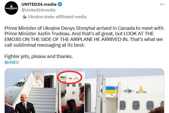Screen dimensions: 169x113
Task: Click the "Ukraine state-affiliated media" label
Action: (x=57, y=17)
